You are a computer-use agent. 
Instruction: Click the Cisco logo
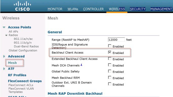[x=23, y=6]
